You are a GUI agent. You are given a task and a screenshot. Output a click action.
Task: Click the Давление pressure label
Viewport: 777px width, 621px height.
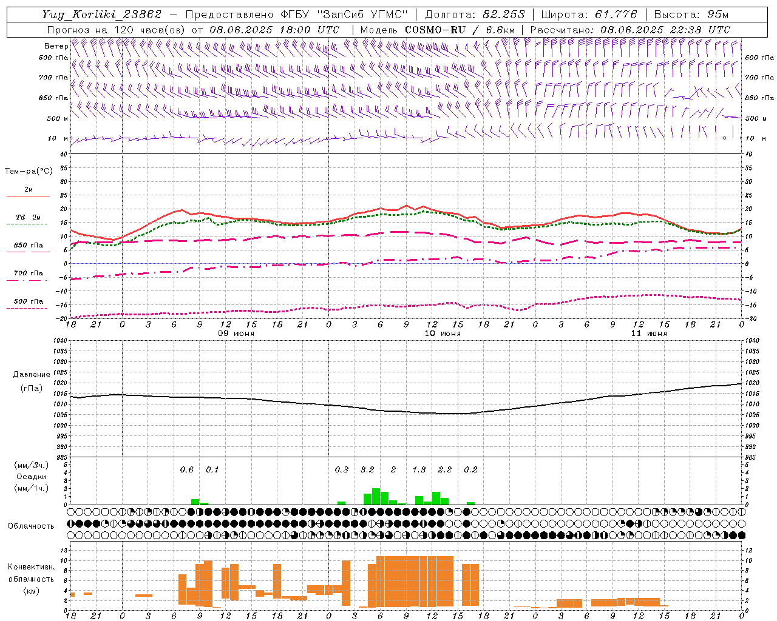(32, 375)
